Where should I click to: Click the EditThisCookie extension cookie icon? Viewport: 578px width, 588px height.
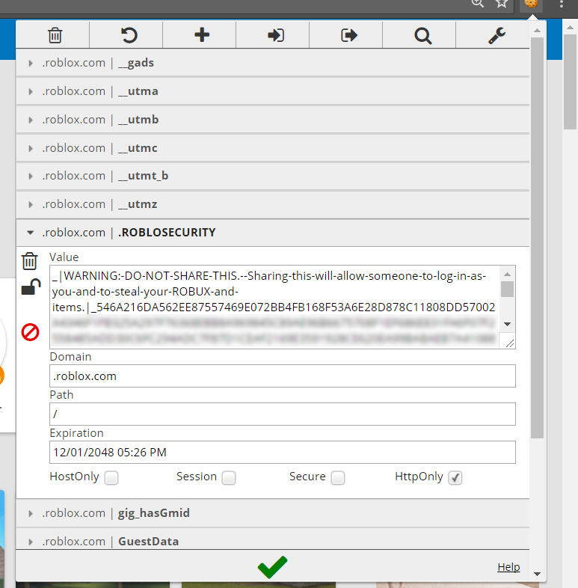tap(531, 4)
